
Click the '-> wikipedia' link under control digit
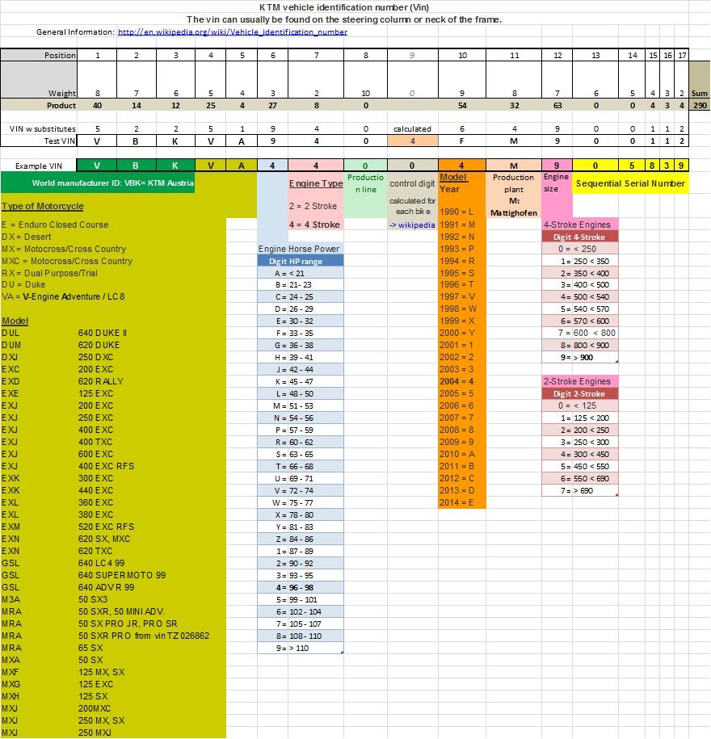coord(412,225)
